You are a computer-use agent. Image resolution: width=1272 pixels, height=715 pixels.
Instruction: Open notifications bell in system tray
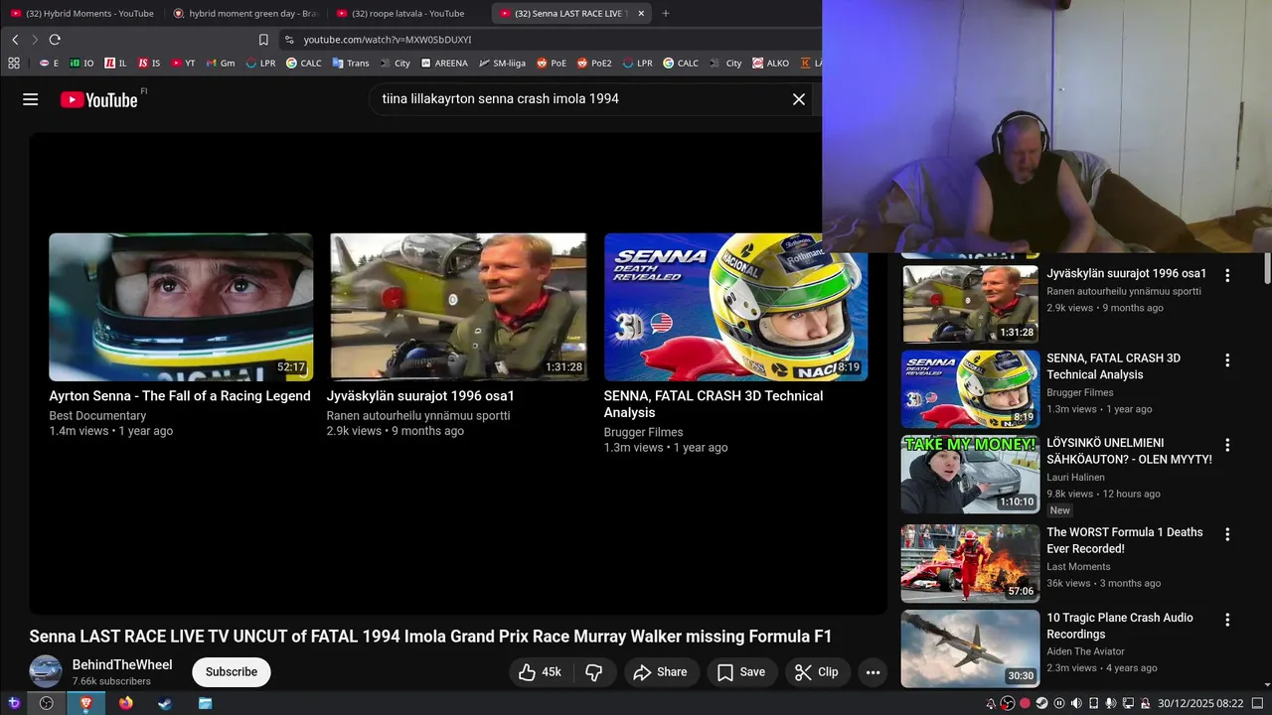991,703
